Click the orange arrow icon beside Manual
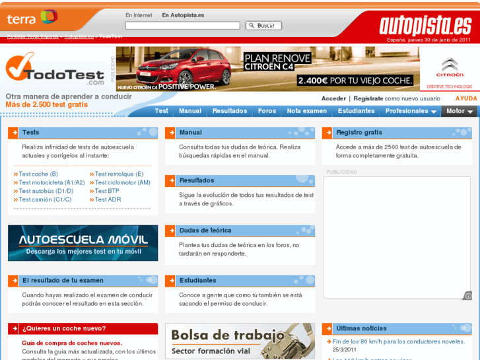This screenshot has width=480, height=360. click(170, 133)
